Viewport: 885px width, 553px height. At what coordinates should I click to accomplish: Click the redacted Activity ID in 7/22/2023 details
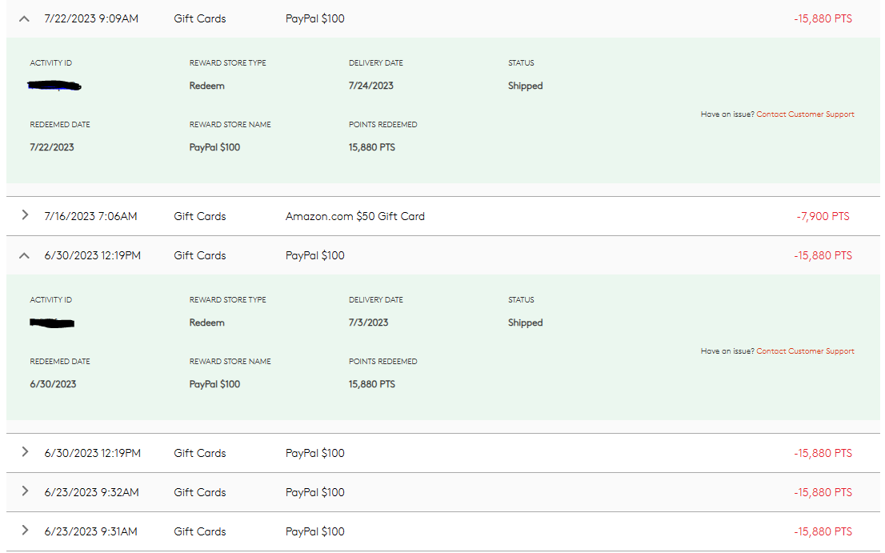tap(55, 86)
